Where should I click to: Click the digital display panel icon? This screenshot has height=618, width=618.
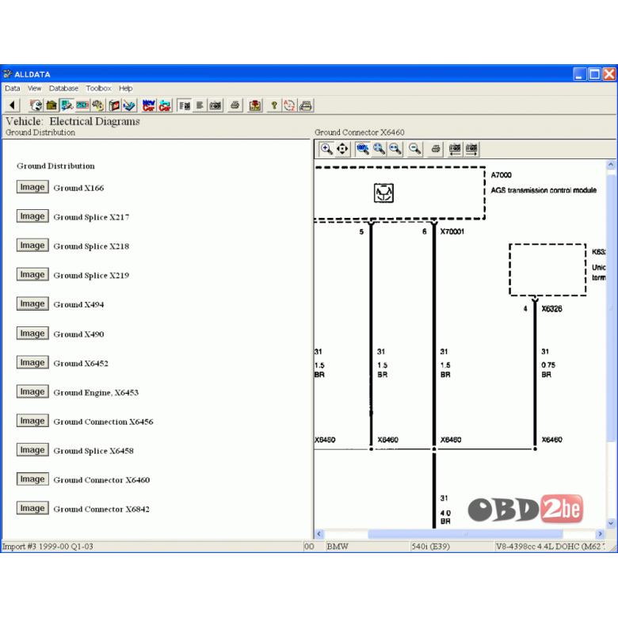coord(82,105)
